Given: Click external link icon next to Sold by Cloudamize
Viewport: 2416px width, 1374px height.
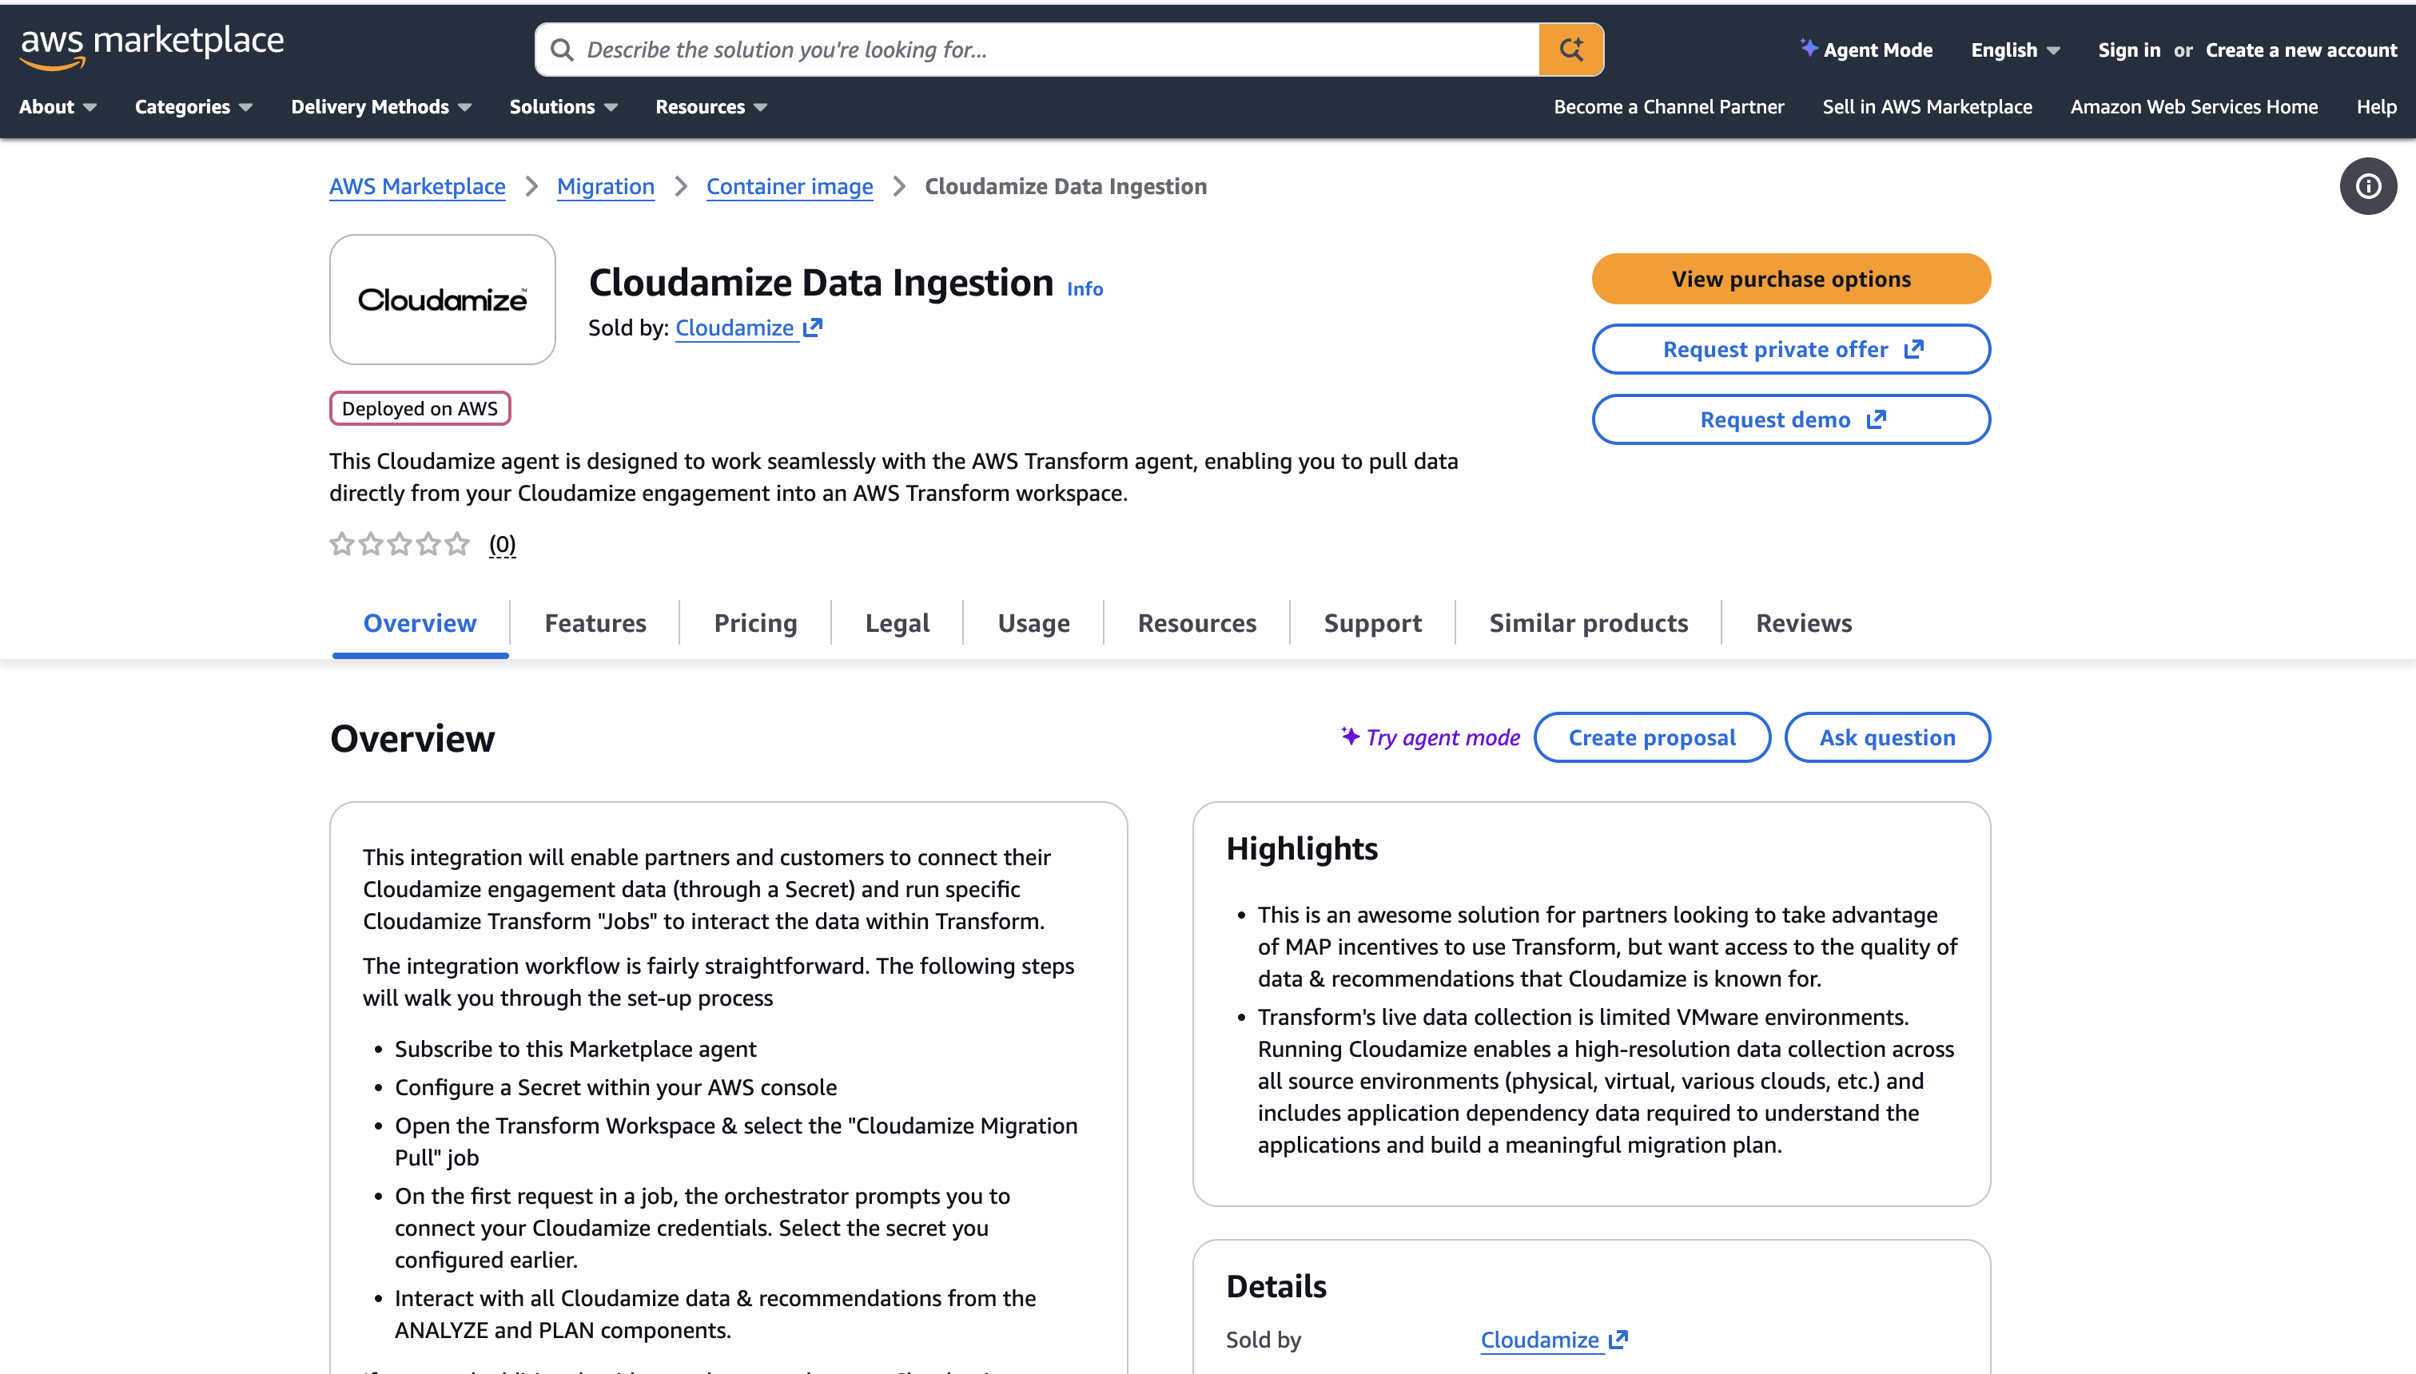Looking at the screenshot, I should (x=813, y=328).
